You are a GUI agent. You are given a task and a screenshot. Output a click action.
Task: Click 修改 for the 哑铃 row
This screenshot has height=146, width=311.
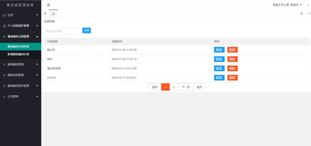(219, 59)
